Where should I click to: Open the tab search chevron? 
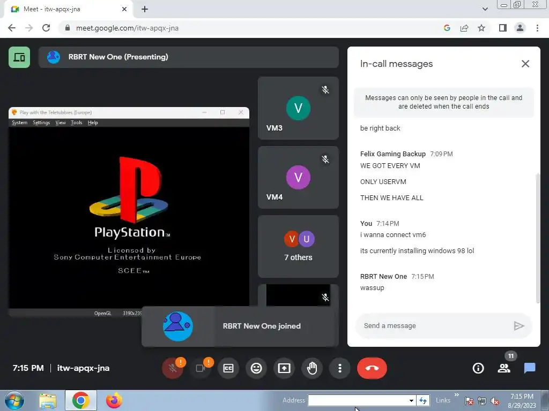[485, 9]
